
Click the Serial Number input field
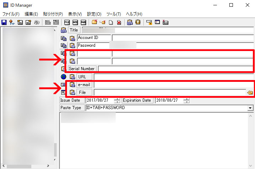coord(176,69)
